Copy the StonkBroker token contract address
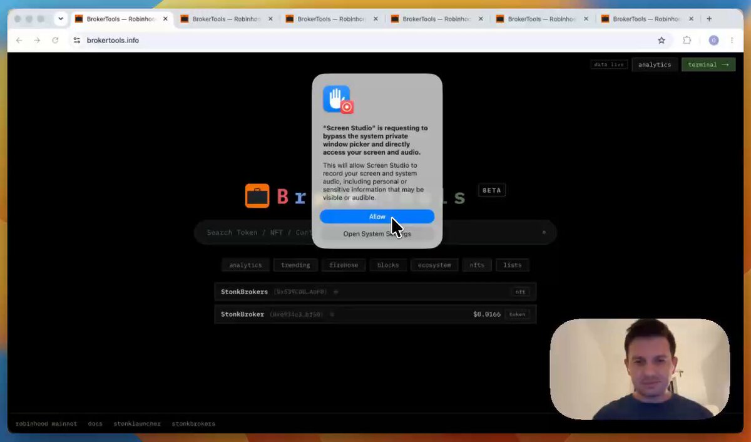The width and height of the screenshot is (751, 442). 332,314
